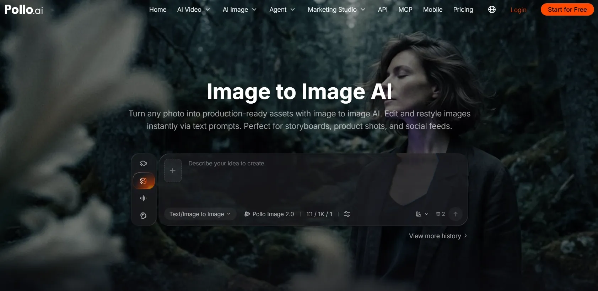The width and height of the screenshot is (598, 291).
Task: Open the Pollo.ai logo homepage
Action: (x=24, y=10)
